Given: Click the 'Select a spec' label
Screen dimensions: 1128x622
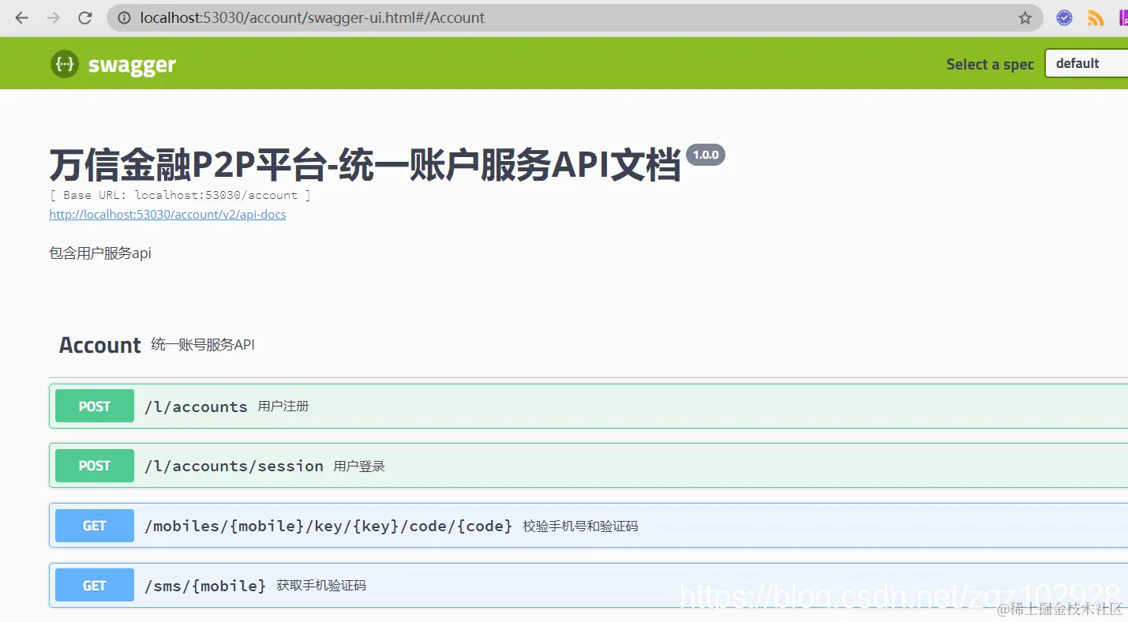Looking at the screenshot, I should tap(990, 64).
